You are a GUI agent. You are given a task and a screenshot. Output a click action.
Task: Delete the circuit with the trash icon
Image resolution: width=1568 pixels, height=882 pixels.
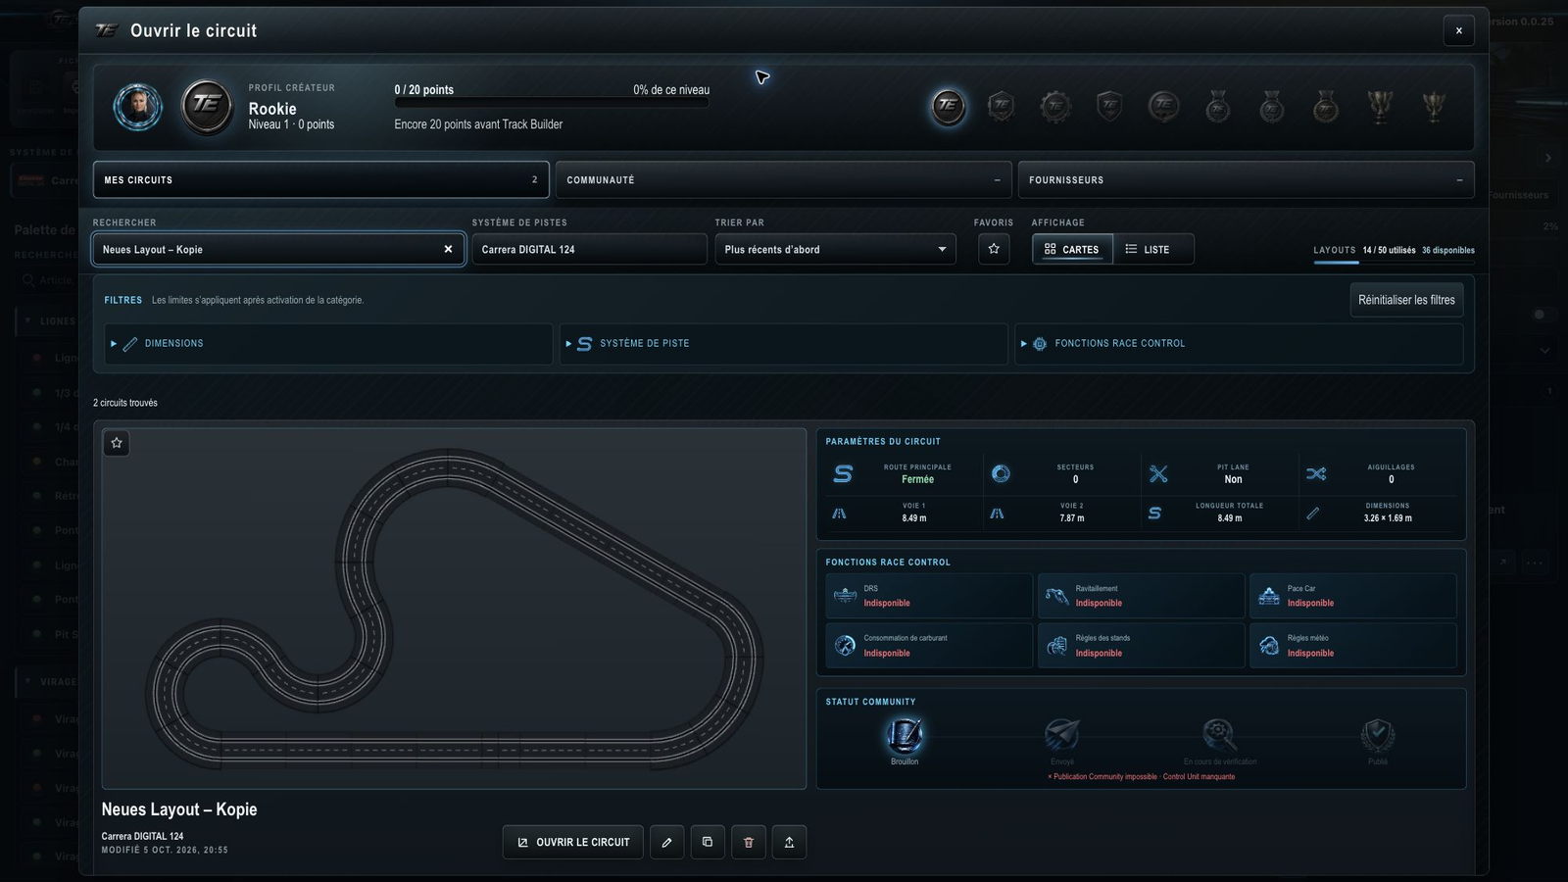749,842
